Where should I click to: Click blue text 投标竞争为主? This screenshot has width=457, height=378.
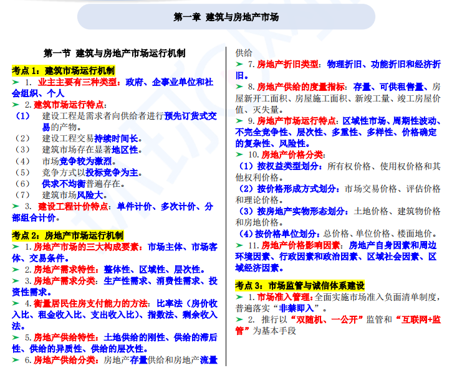pos(112,172)
